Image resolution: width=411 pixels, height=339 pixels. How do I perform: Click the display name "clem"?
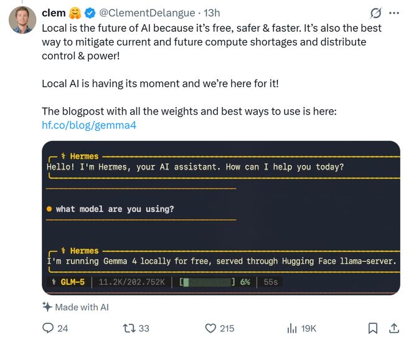(54, 13)
